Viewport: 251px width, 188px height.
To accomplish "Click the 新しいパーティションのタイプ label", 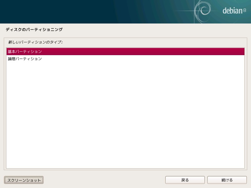I will 35,42.
